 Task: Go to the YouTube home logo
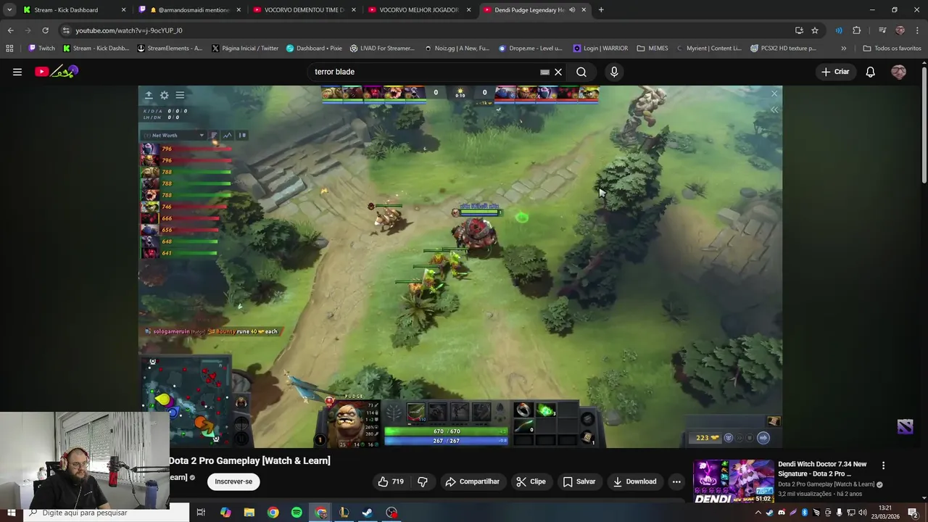coord(57,72)
